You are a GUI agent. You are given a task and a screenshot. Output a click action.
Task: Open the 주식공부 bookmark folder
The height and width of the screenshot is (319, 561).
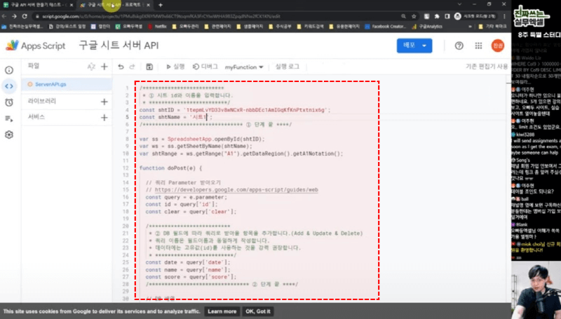(280, 27)
